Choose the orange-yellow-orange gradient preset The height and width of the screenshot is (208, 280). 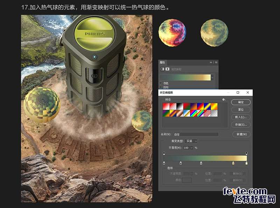(x=214, y=107)
